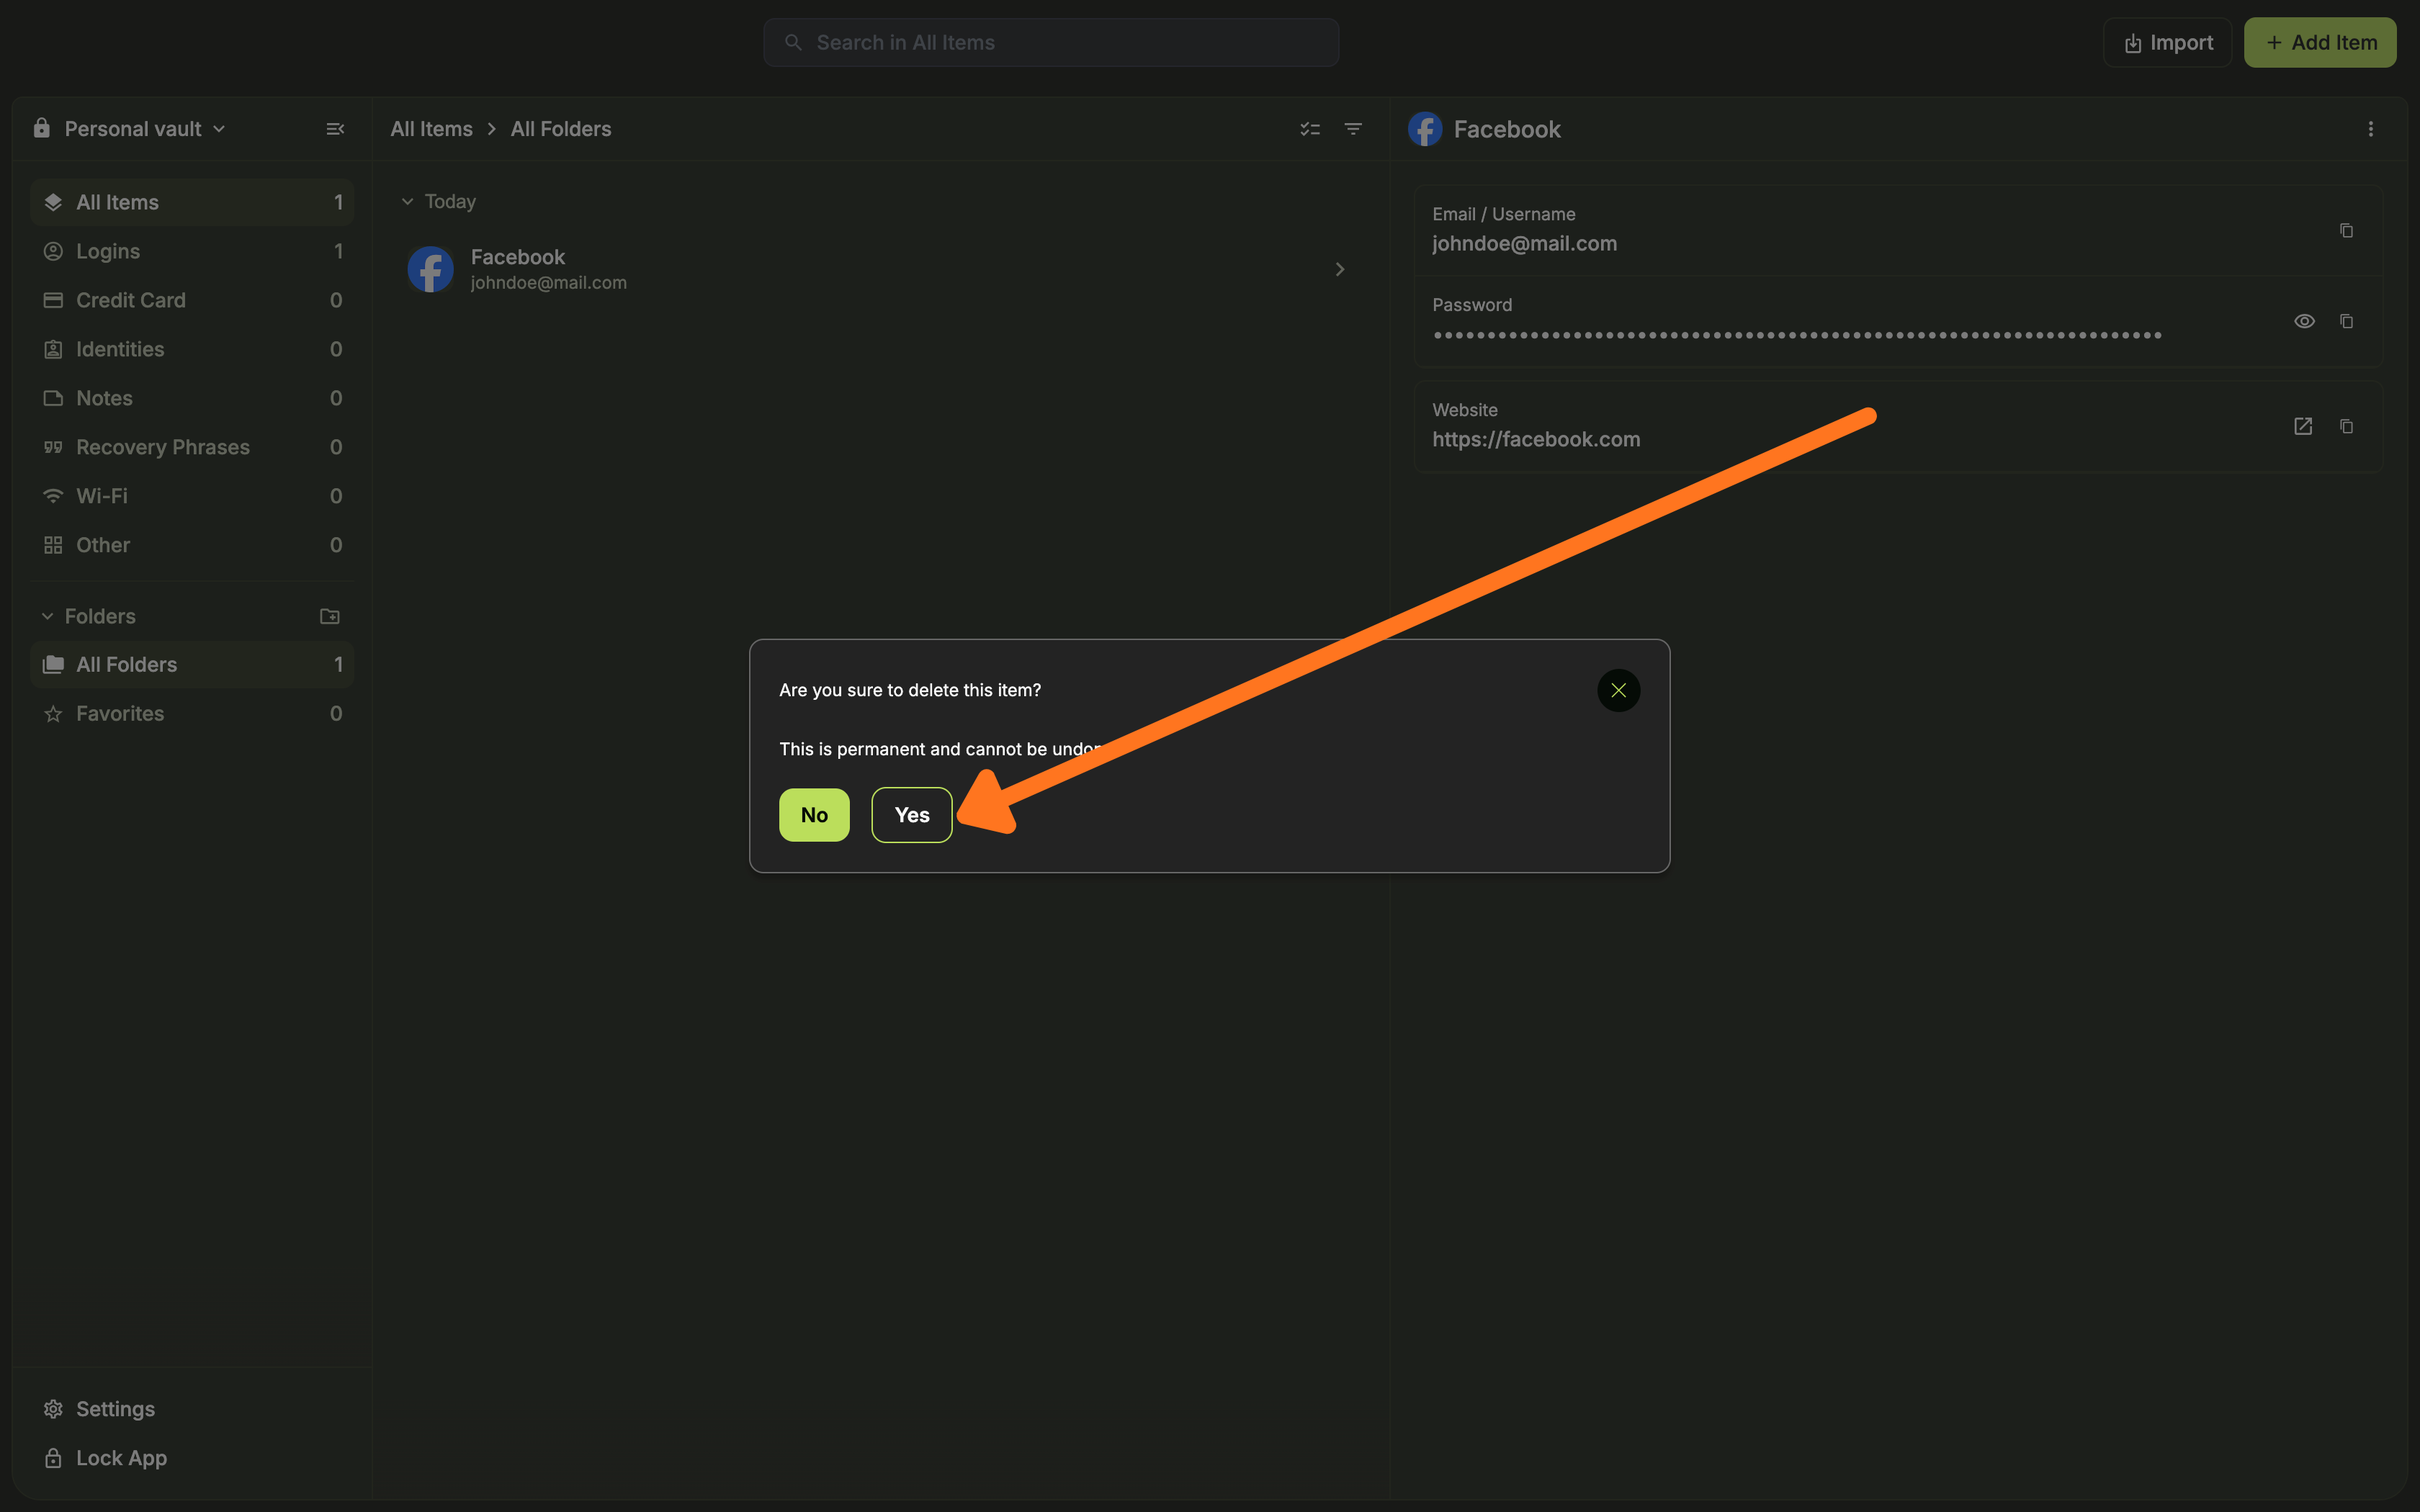
Task: Close the delete confirmation dialog
Action: coord(1618,690)
